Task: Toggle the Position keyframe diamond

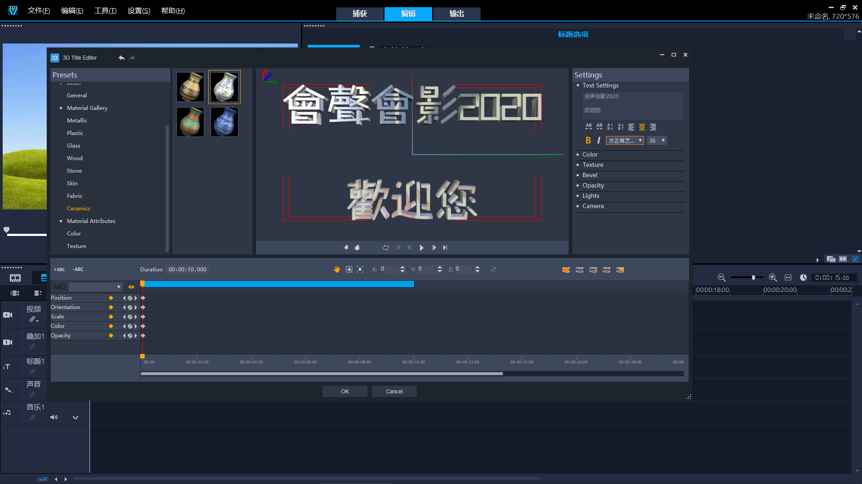Action: 111,298
